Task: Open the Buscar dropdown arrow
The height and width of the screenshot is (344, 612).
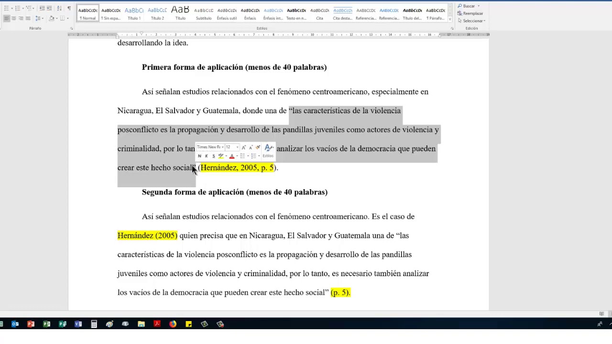Action: (x=479, y=6)
